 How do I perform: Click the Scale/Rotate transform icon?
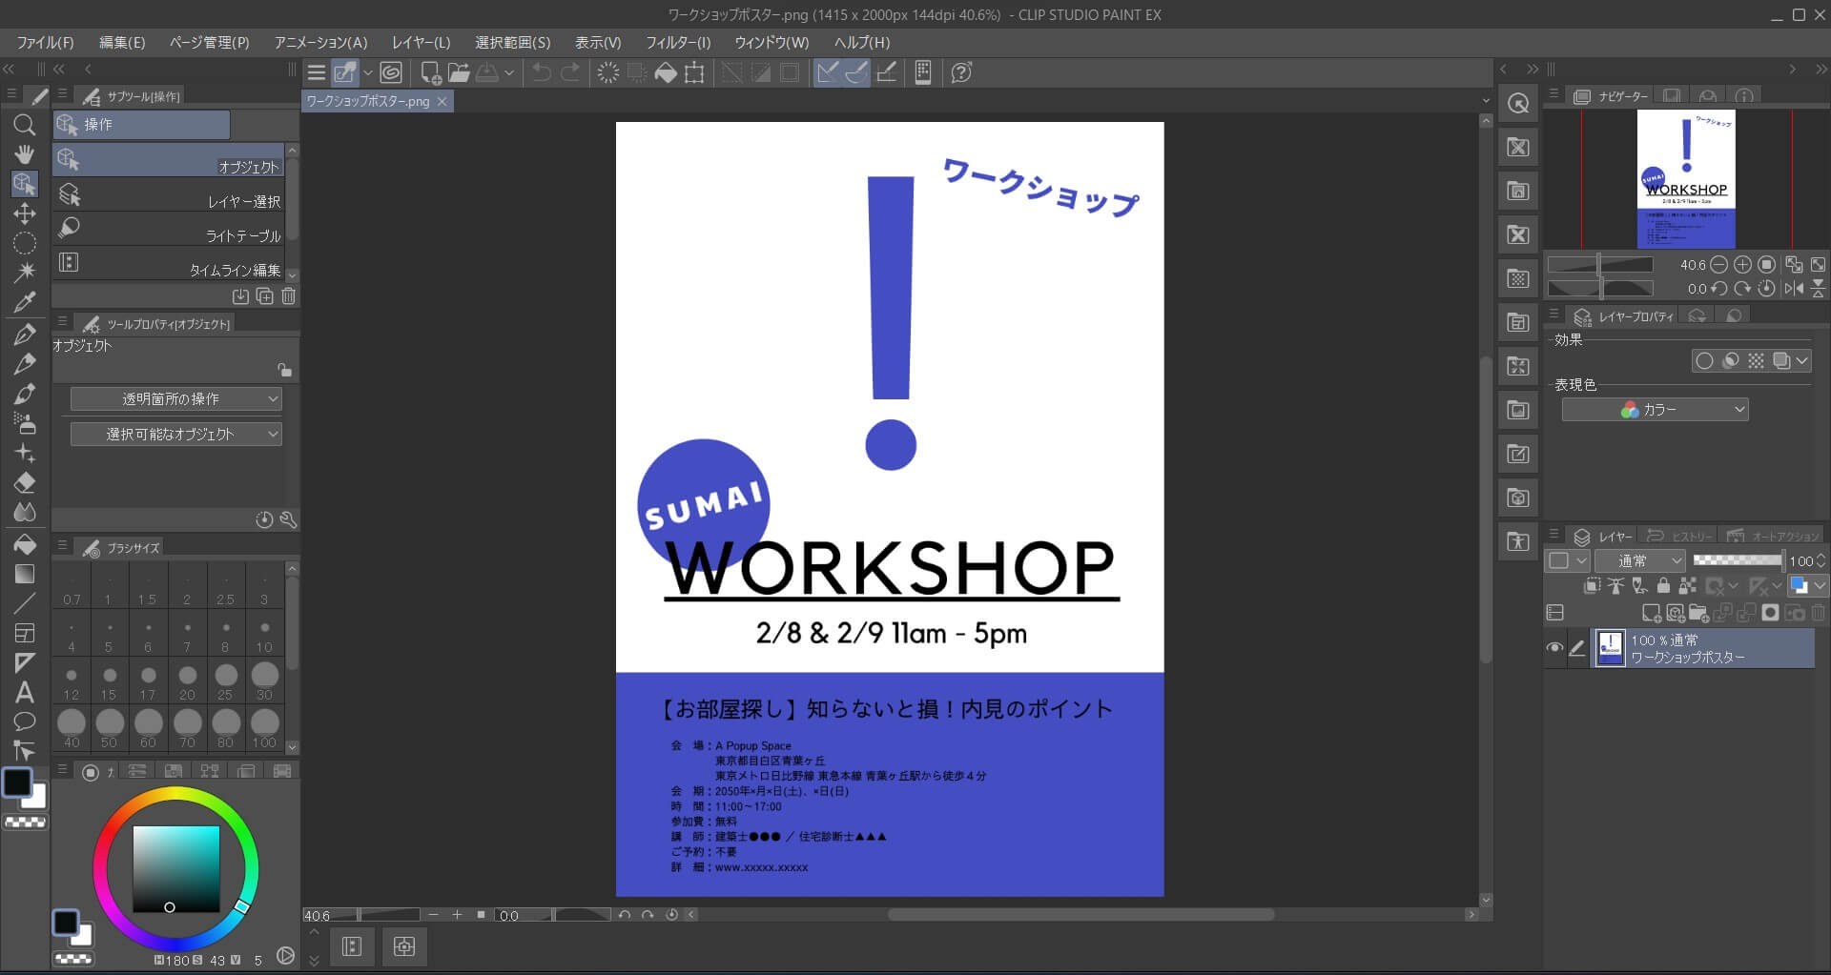point(694,72)
